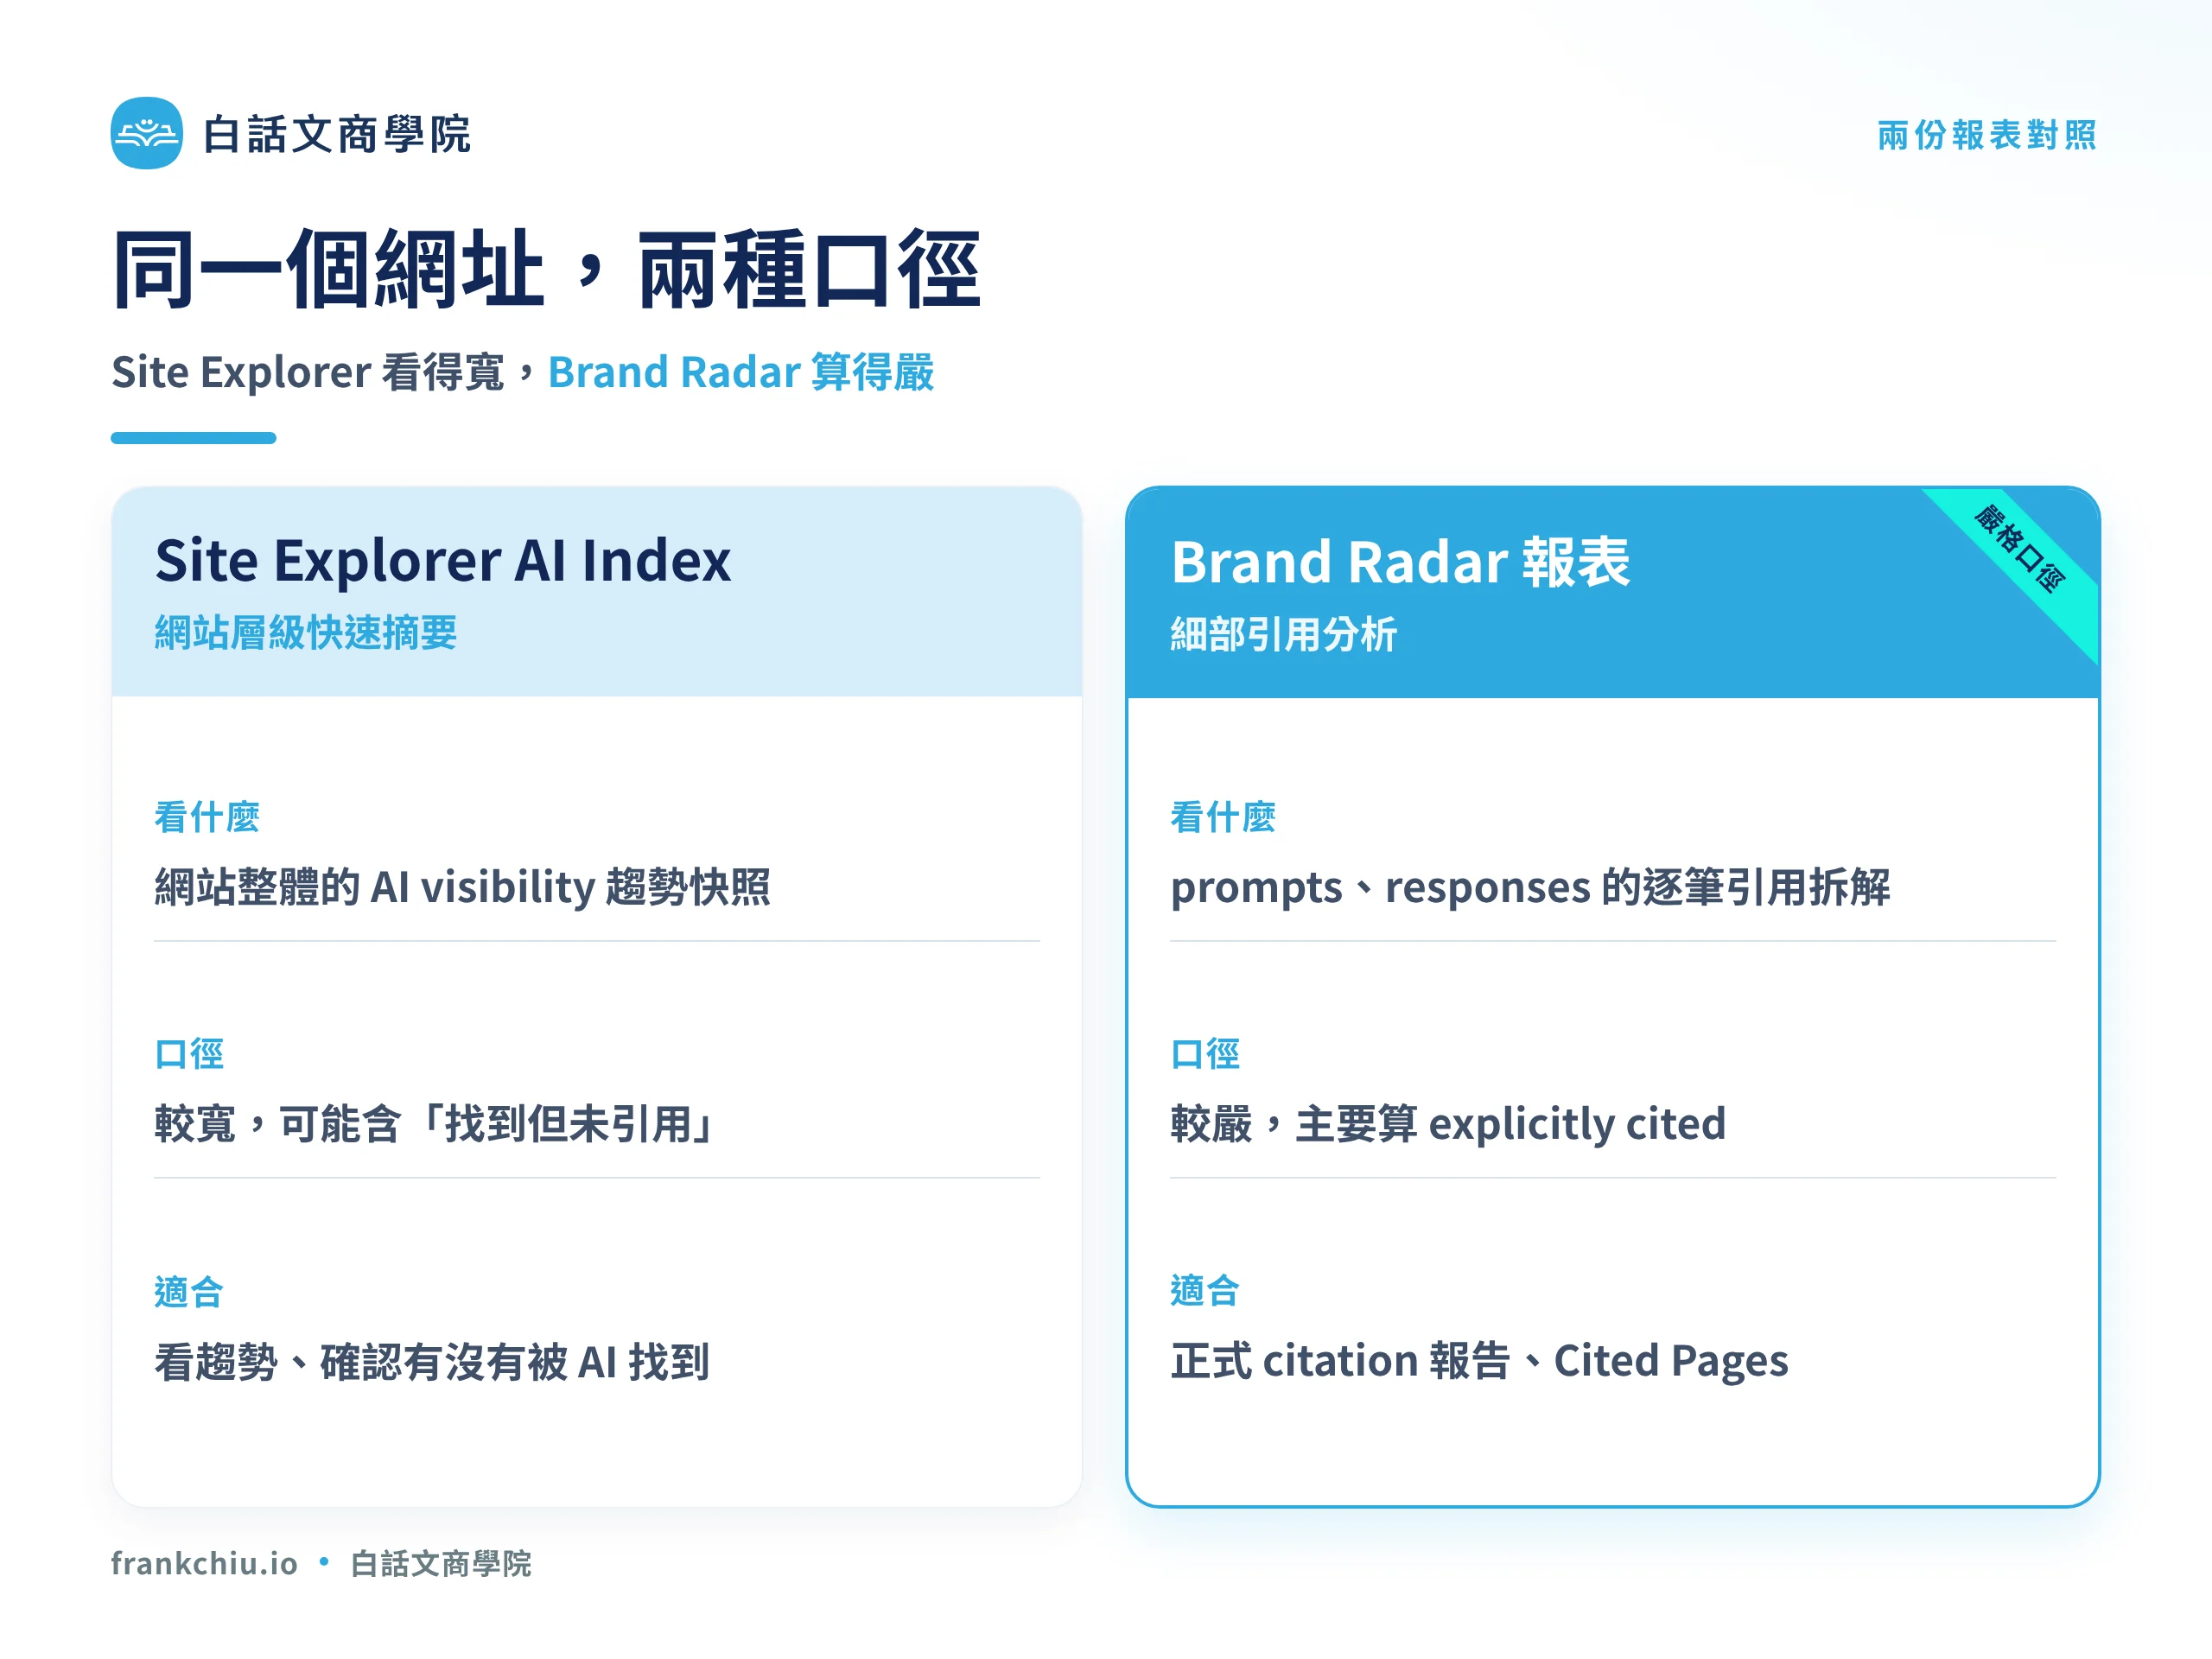The image size is (2212, 1659).
Task: Click the headline 同一個網址，兩種口徑
Action: [x=547, y=269]
